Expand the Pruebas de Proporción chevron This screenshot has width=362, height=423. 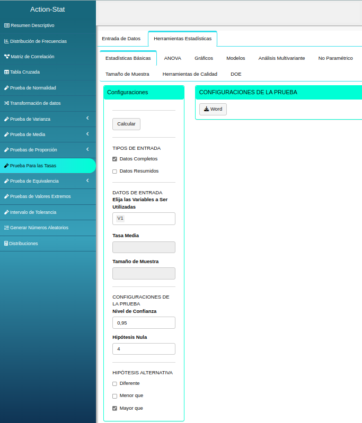tap(87, 150)
